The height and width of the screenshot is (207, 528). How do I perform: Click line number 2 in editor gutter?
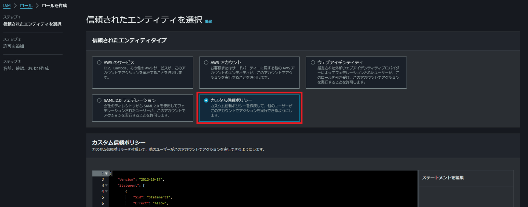click(103, 179)
